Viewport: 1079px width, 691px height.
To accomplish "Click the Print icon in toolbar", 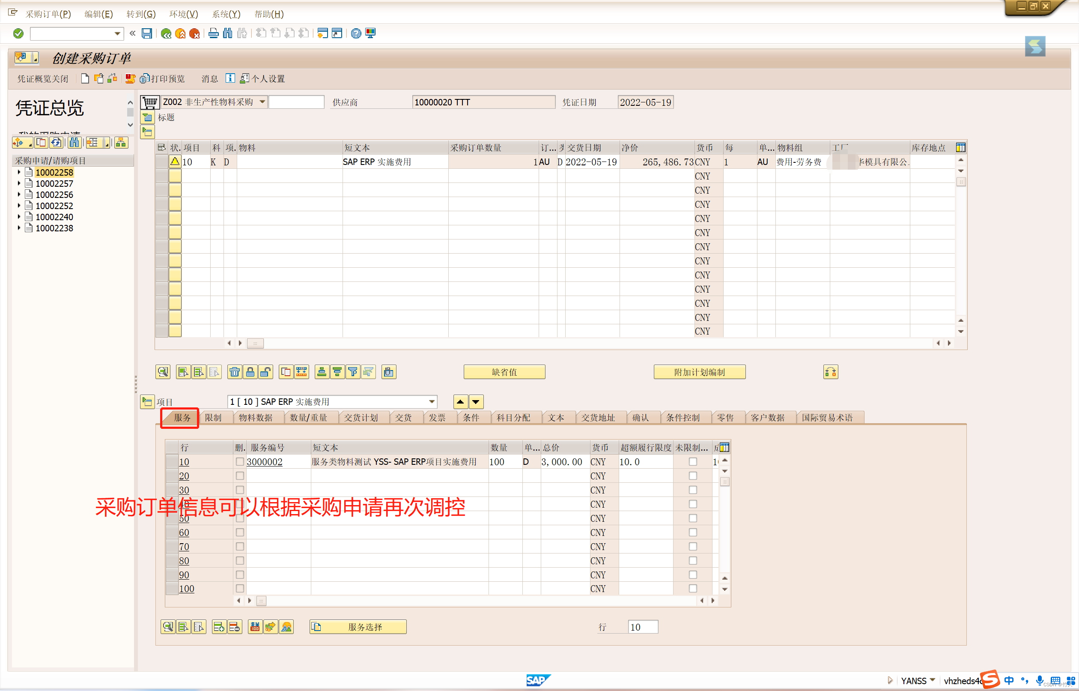I will point(214,33).
